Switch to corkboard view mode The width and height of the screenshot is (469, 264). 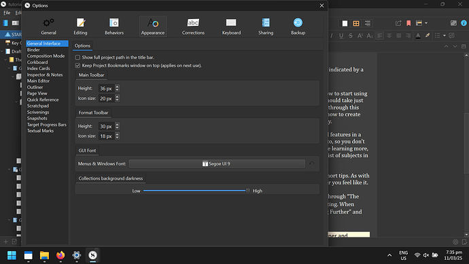[x=356, y=23]
